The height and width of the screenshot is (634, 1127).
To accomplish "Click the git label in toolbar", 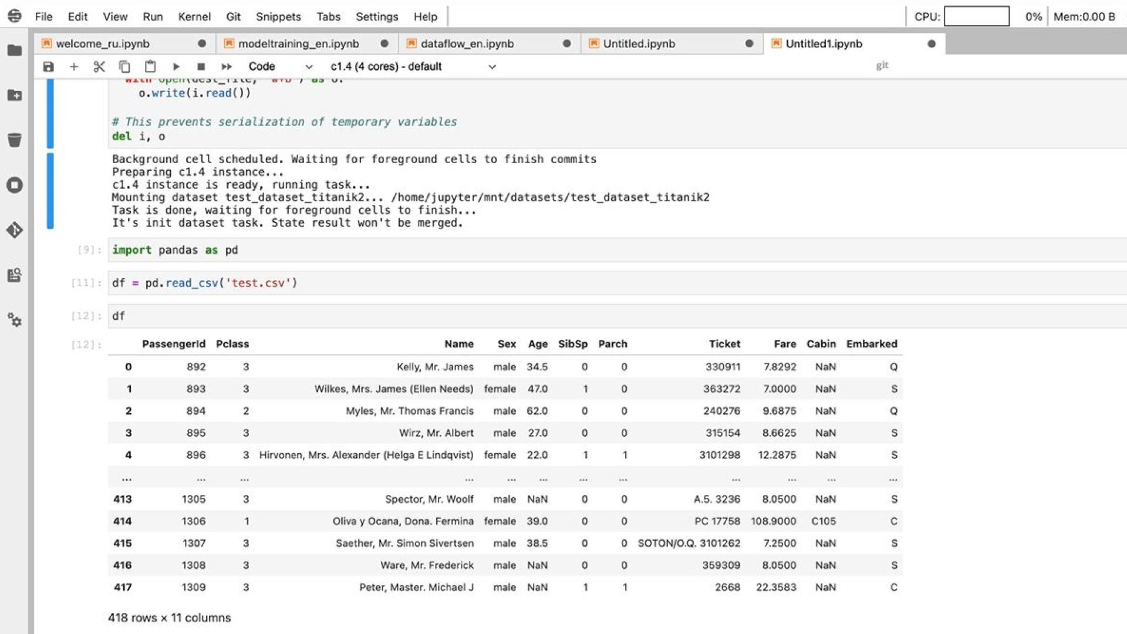I will pyautogui.click(x=882, y=65).
